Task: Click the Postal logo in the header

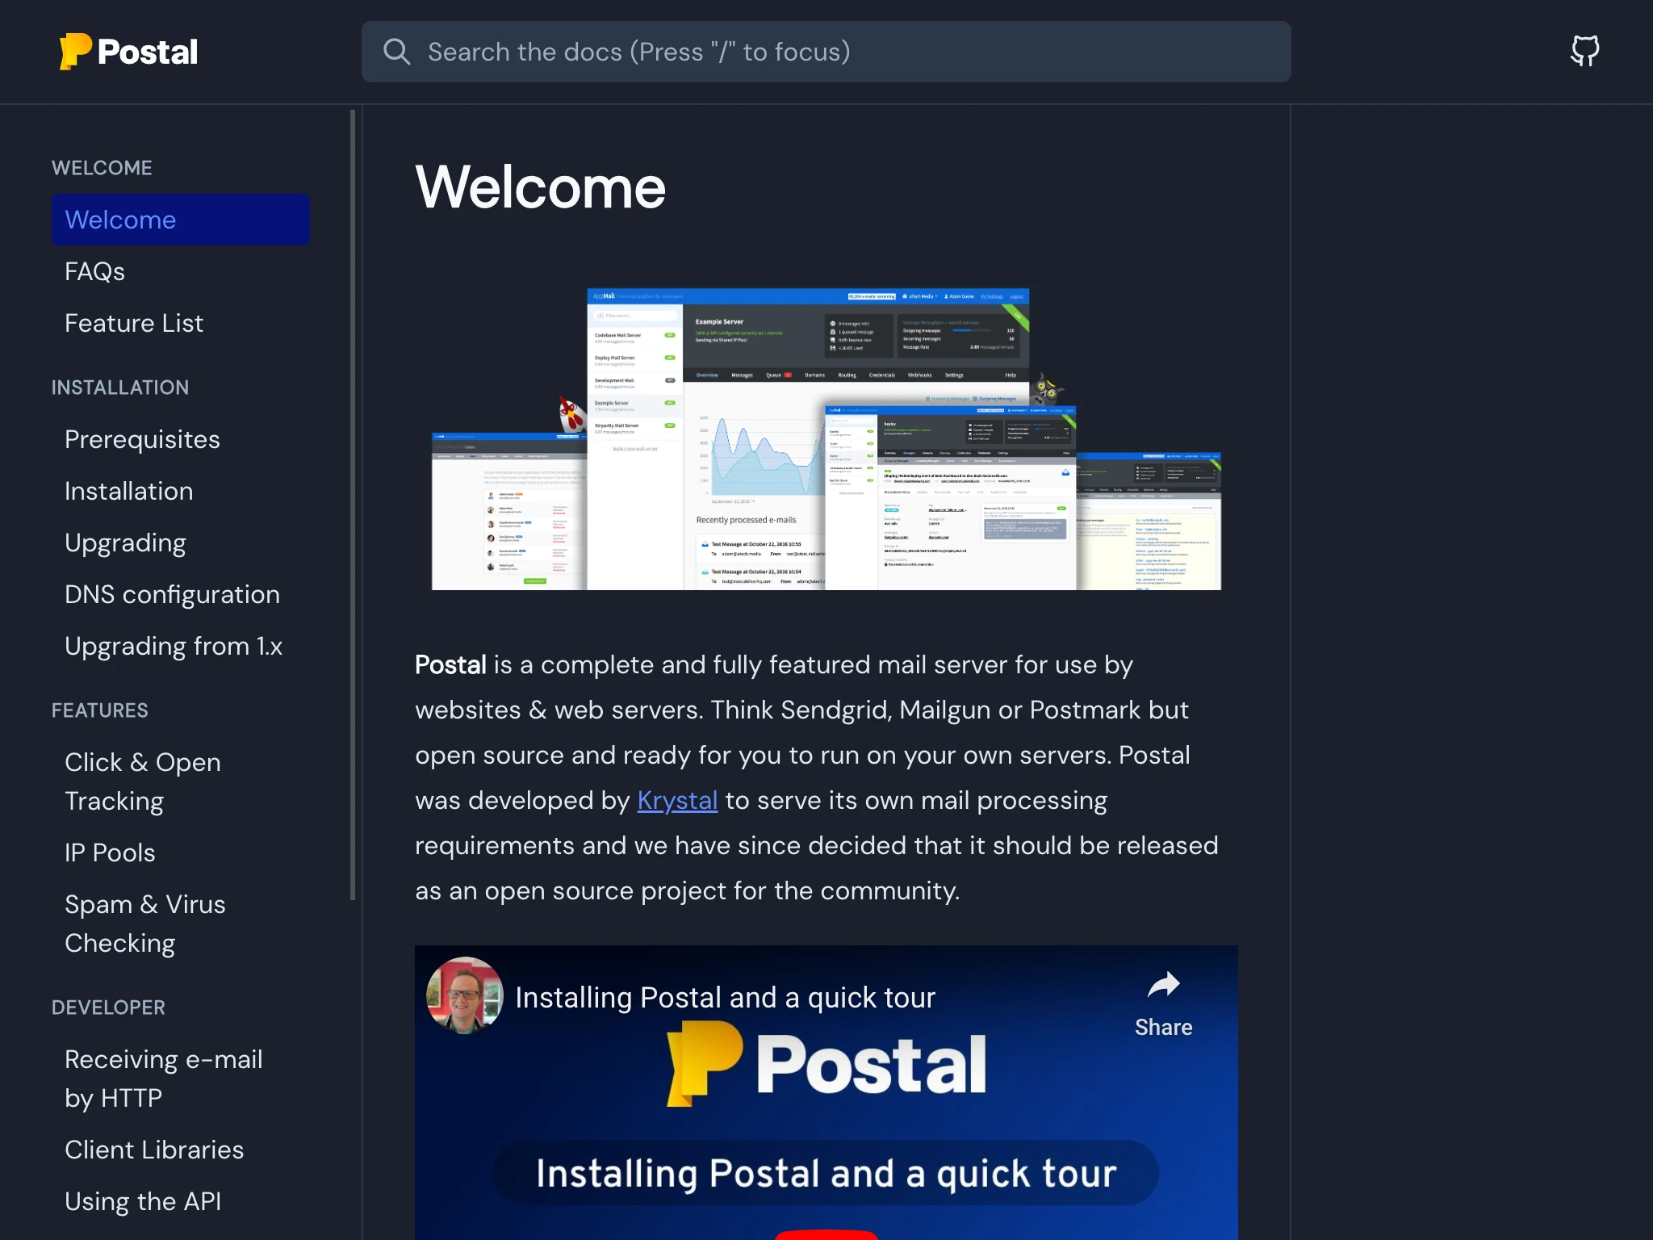Action: [127, 51]
